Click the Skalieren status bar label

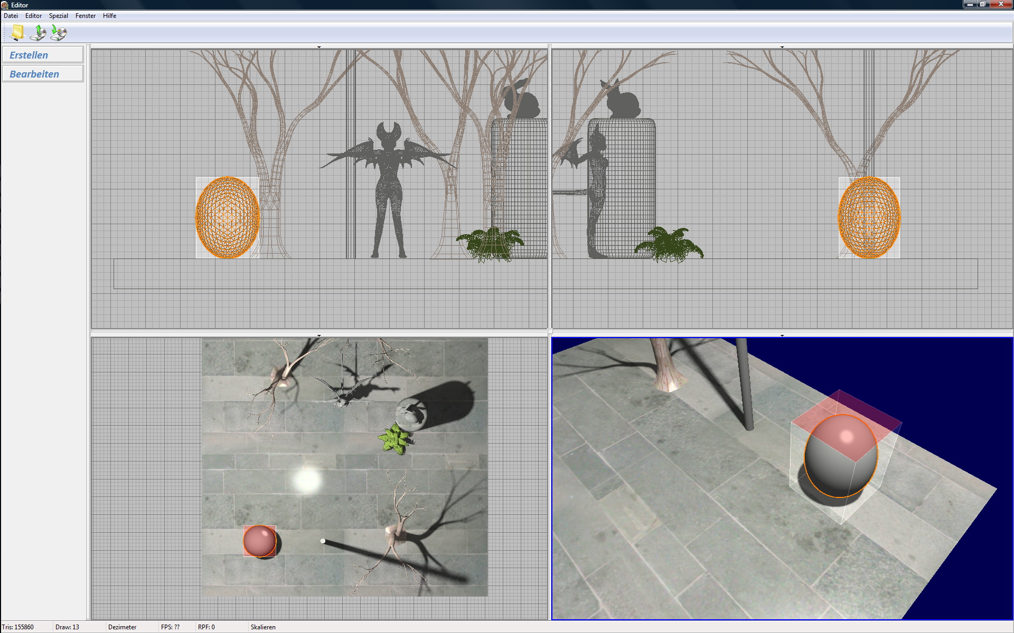click(x=263, y=627)
